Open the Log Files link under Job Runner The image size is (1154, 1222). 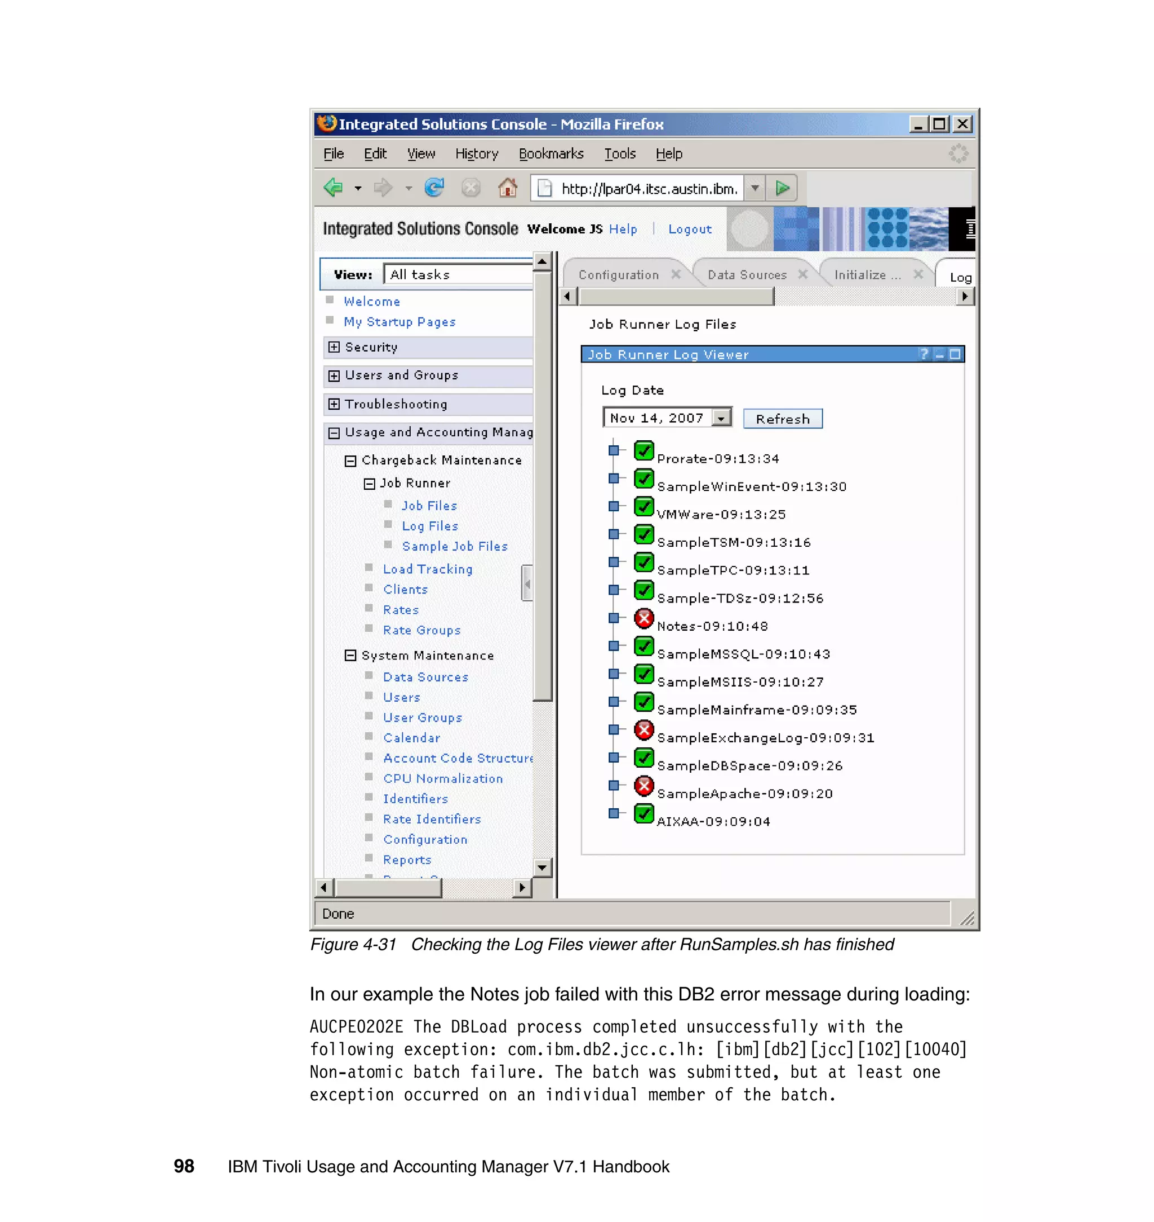tap(430, 526)
